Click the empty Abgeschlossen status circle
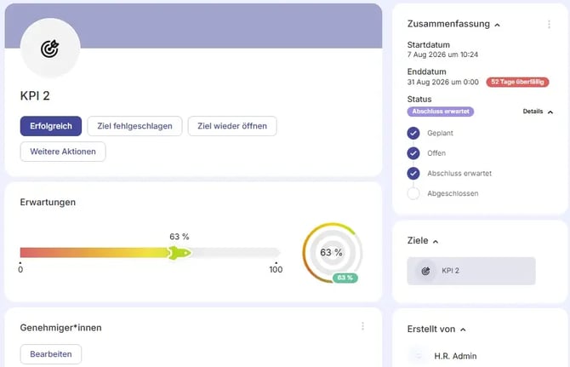 tap(413, 193)
